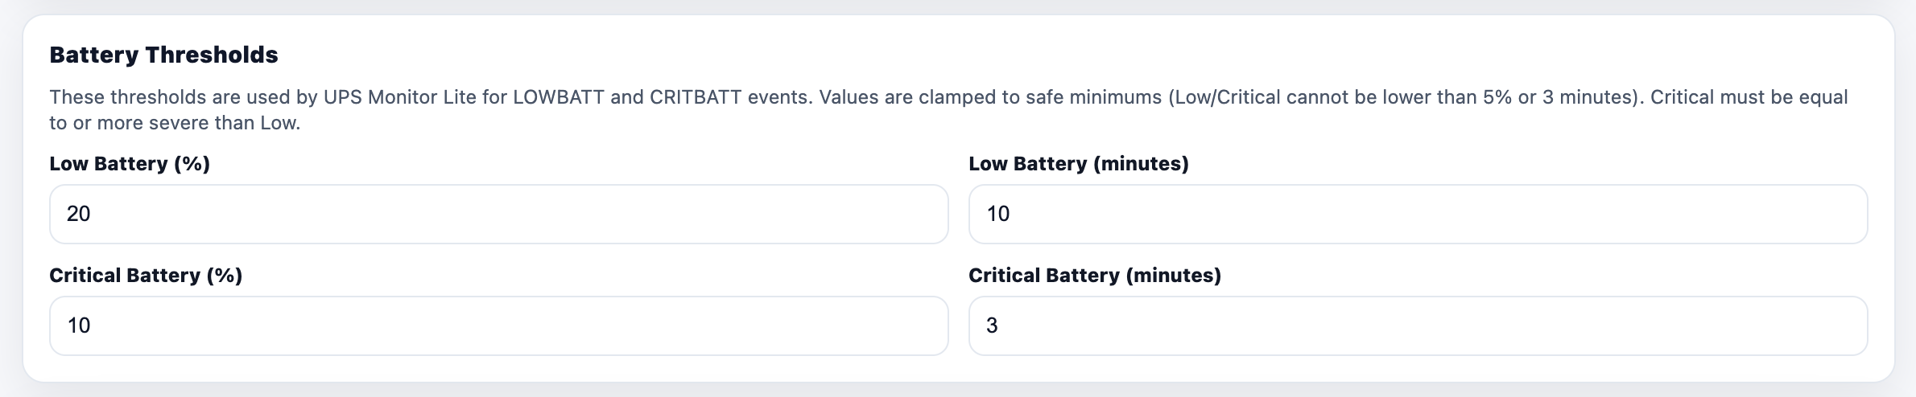Click the "Critical Battery (%)" label

coord(146,276)
